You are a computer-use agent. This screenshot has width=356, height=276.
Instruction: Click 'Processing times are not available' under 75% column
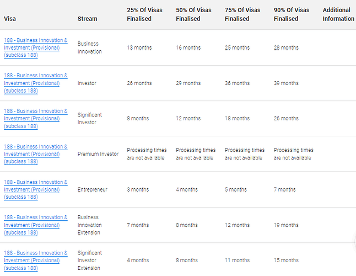245,154
